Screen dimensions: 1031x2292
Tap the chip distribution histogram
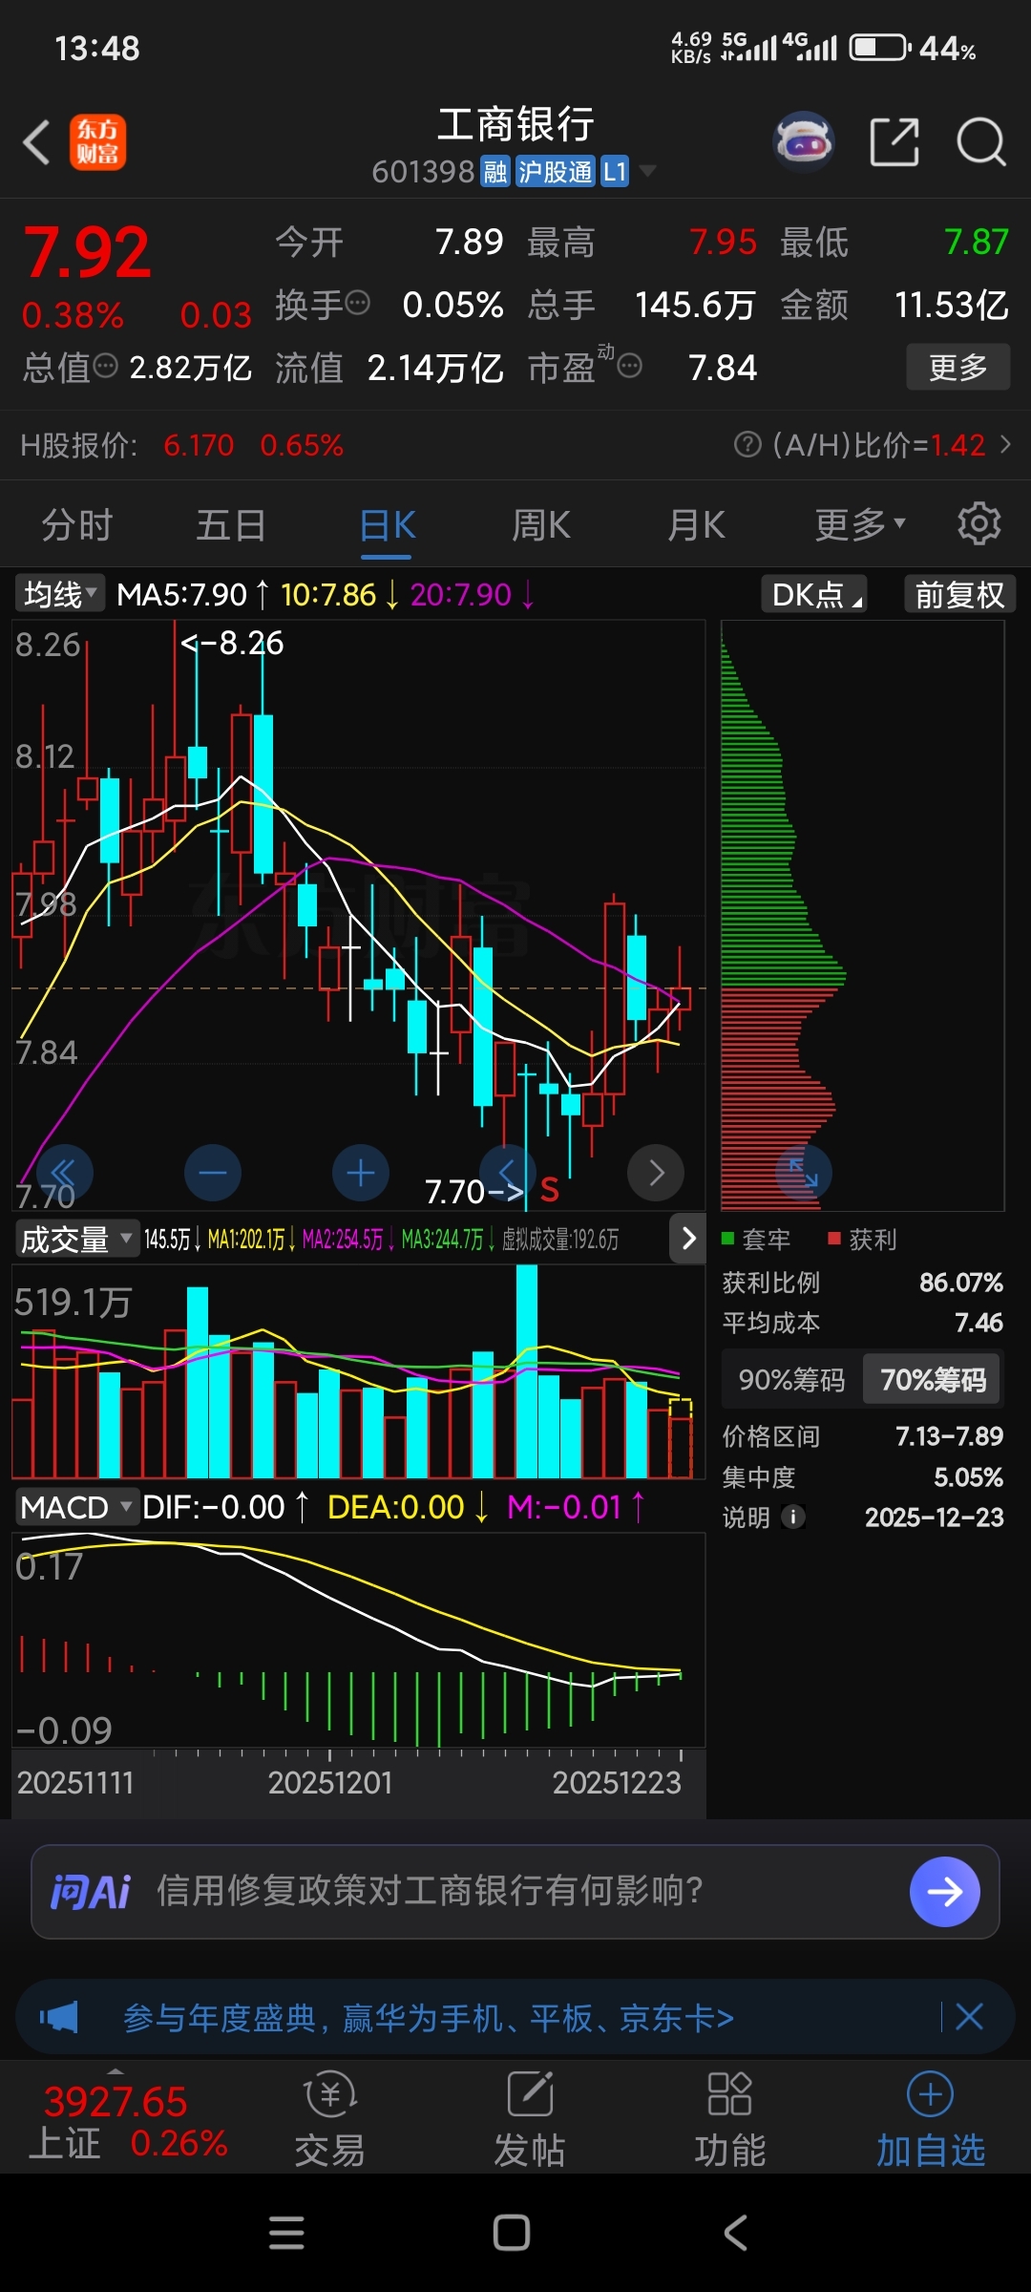[x=863, y=916]
